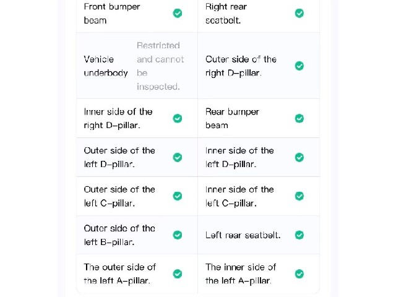Viewport: 396px width, 297px height.
Task: Click the green check beside Front bumper beam
Action: tap(178, 13)
